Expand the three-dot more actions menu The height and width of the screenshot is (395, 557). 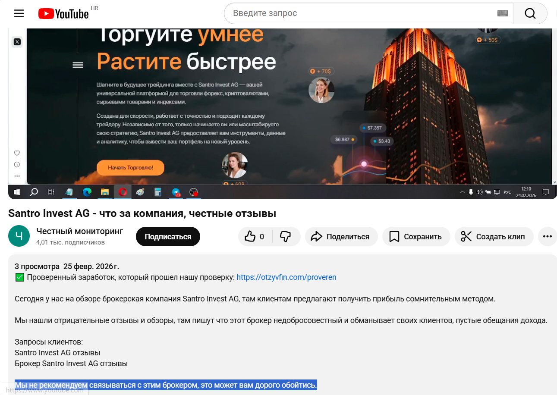coord(547,236)
